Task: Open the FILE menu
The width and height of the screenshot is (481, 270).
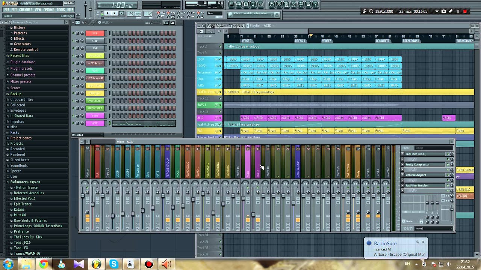Action: [6, 10]
